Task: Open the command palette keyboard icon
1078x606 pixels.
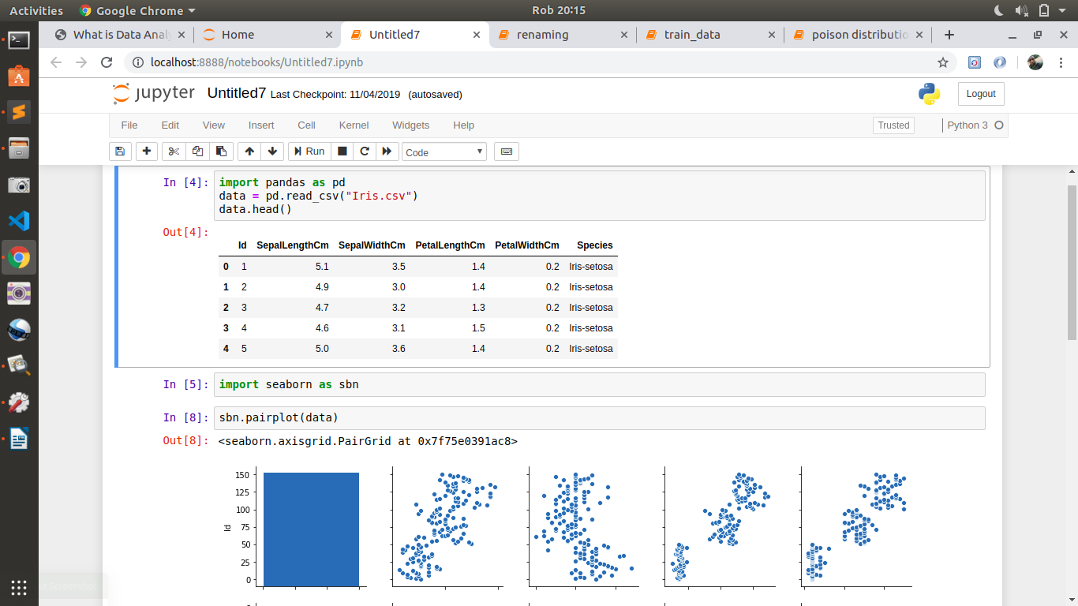Action: click(x=506, y=151)
